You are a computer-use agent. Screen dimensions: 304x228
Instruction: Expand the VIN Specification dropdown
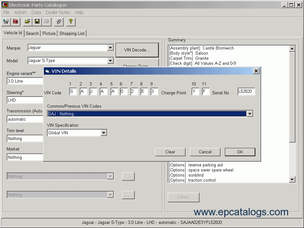coord(104,133)
